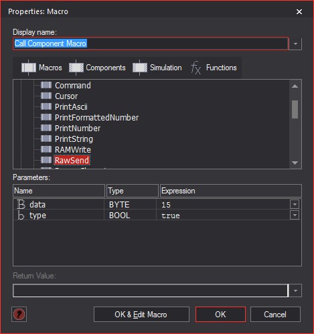Select the highlighted RawSend macro
This screenshot has height=334, width=314.
pyautogui.click(x=72, y=160)
